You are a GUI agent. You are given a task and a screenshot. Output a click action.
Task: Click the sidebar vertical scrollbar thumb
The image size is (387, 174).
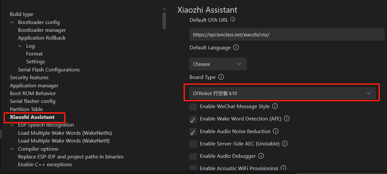tap(164, 20)
